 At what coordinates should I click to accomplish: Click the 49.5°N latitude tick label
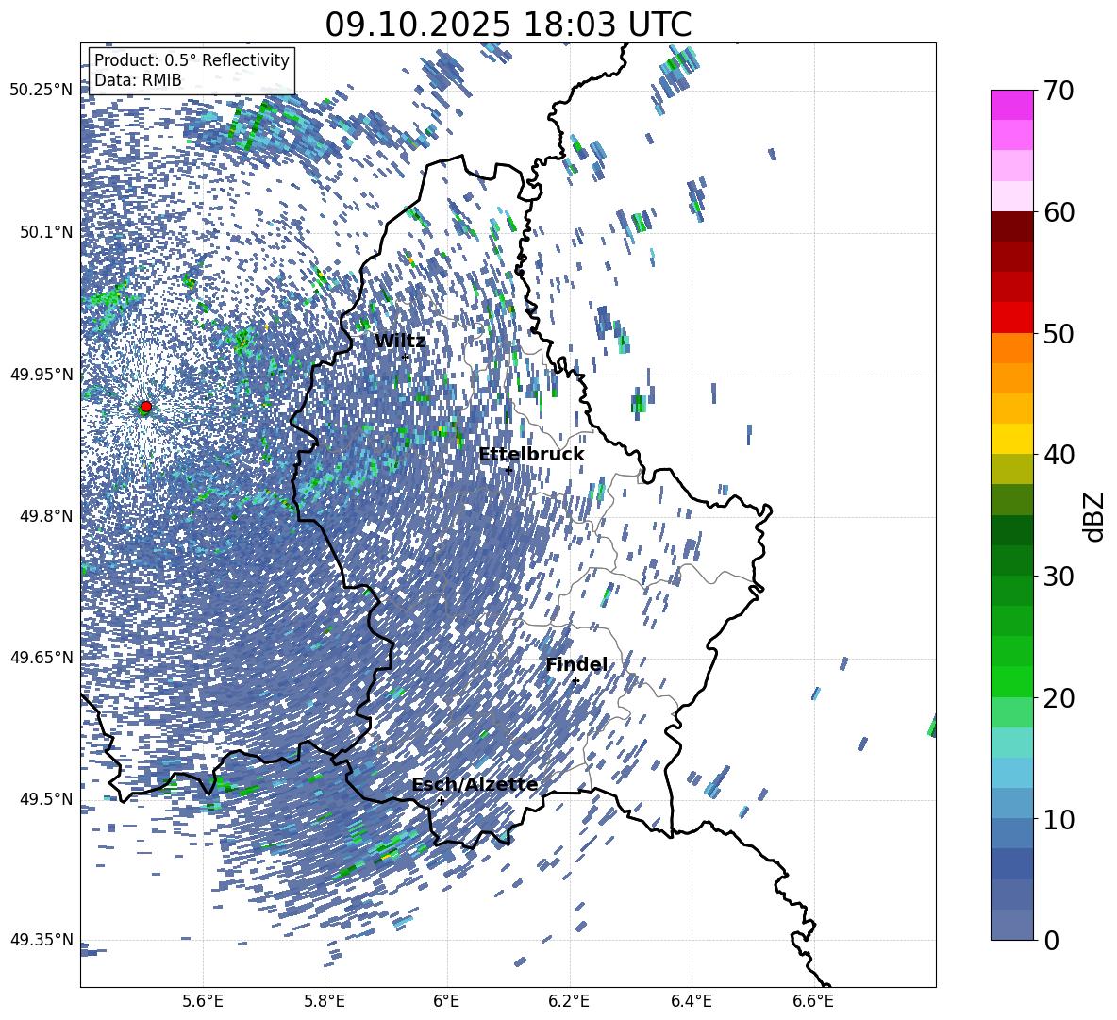[45, 799]
